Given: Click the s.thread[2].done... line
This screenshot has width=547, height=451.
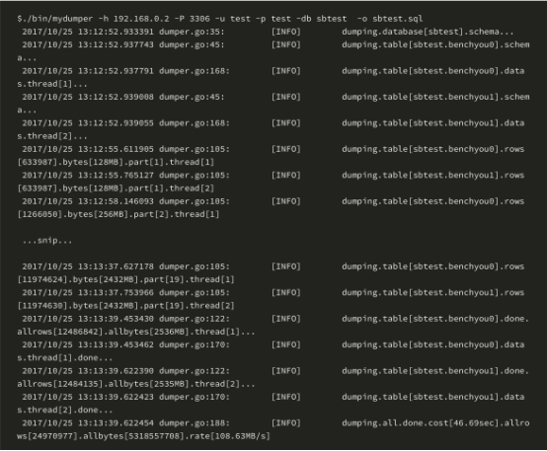Looking at the screenshot, I should pos(64,411).
